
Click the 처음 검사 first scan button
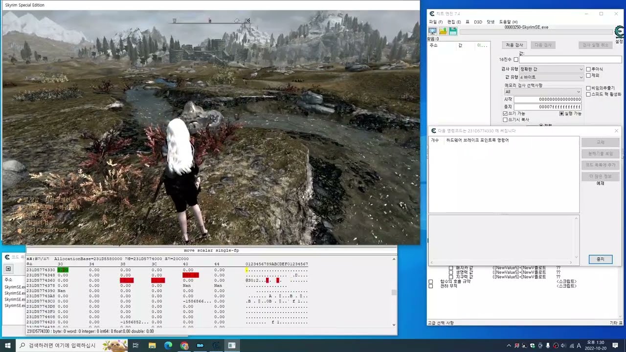click(514, 45)
